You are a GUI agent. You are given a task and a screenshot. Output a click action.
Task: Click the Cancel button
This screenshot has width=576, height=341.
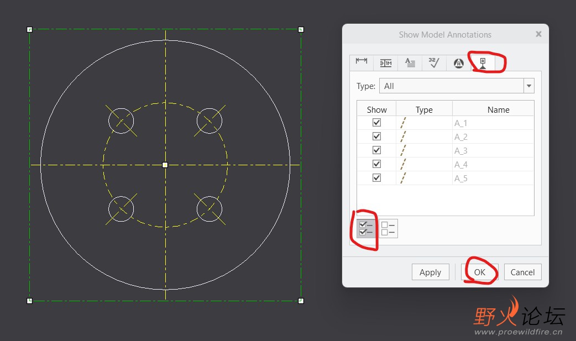[522, 272]
